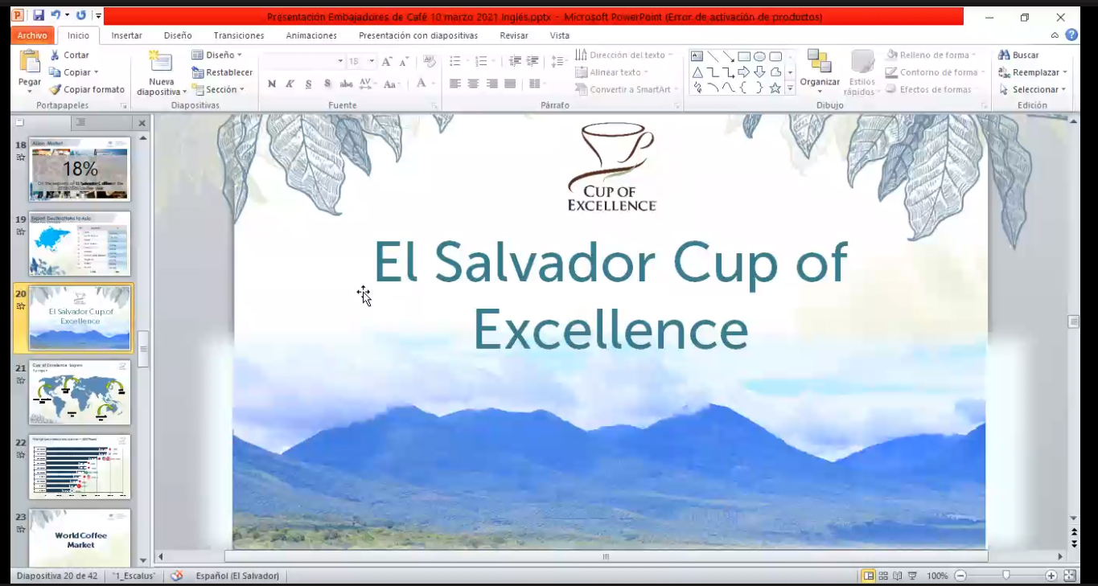The height and width of the screenshot is (586, 1098).
Task: Clear all formatting eraser icon
Action: point(429,62)
